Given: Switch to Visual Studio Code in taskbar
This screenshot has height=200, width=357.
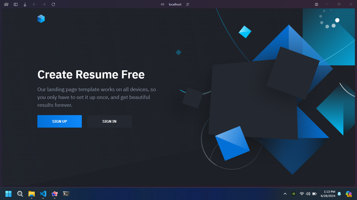Looking at the screenshot, I should (43, 194).
